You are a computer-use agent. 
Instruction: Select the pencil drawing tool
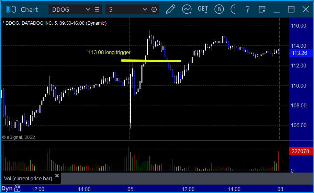click(x=170, y=9)
